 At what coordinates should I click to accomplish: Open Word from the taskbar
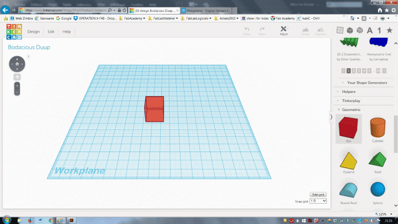[40, 221]
